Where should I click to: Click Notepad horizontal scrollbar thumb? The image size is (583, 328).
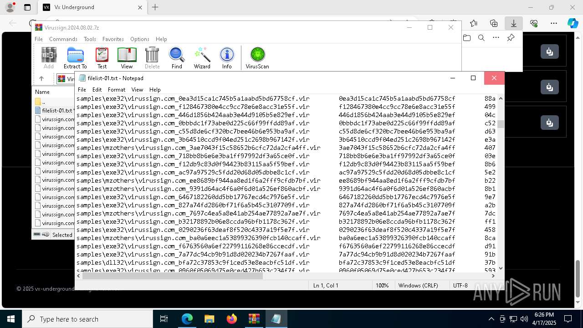[172, 276]
